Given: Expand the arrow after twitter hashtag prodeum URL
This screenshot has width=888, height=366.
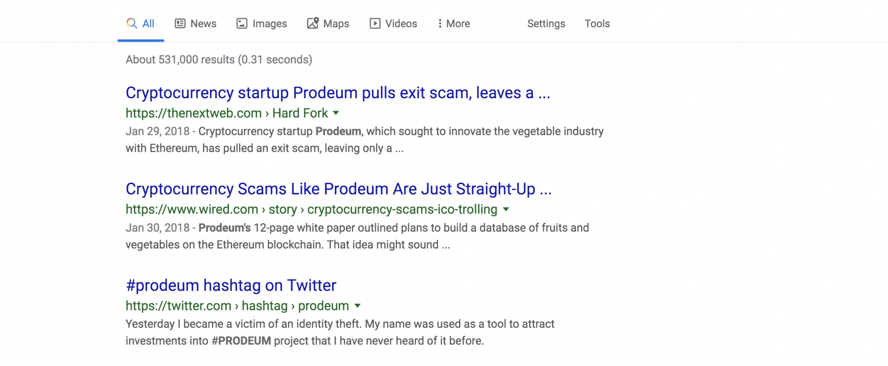Looking at the screenshot, I should 357,306.
